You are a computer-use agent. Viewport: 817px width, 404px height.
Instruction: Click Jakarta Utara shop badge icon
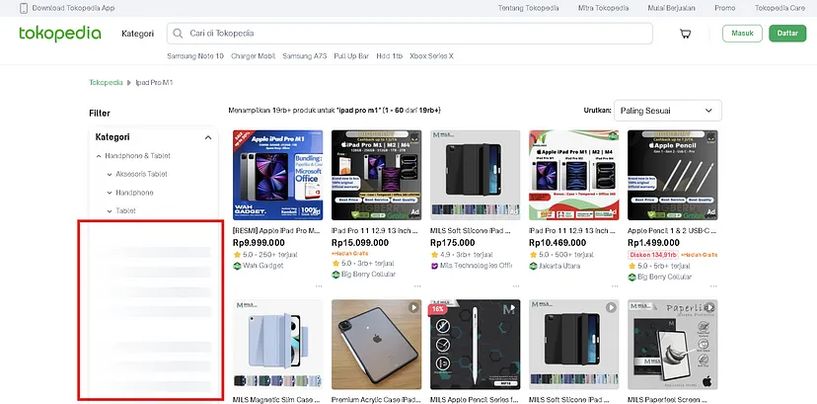point(533,266)
